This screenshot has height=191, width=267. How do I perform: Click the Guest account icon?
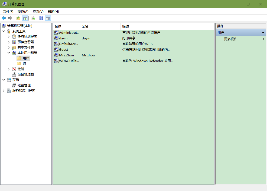point(56,50)
